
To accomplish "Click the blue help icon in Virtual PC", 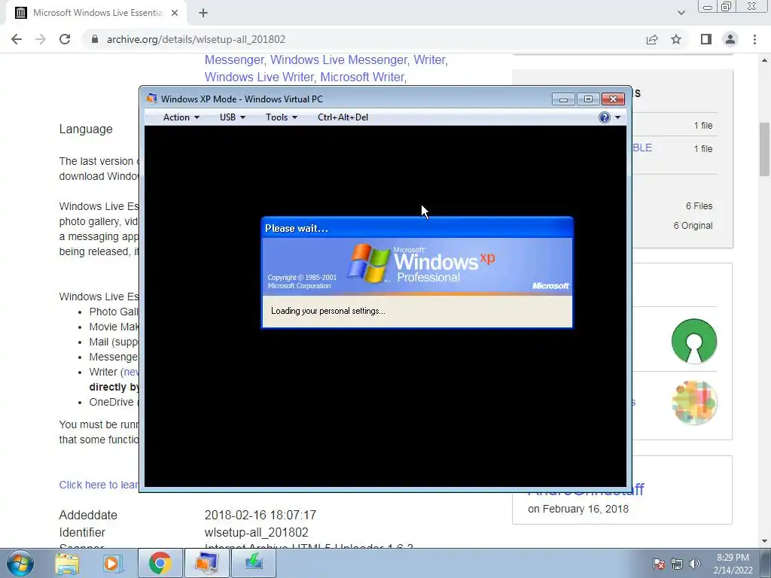I will [x=605, y=117].
